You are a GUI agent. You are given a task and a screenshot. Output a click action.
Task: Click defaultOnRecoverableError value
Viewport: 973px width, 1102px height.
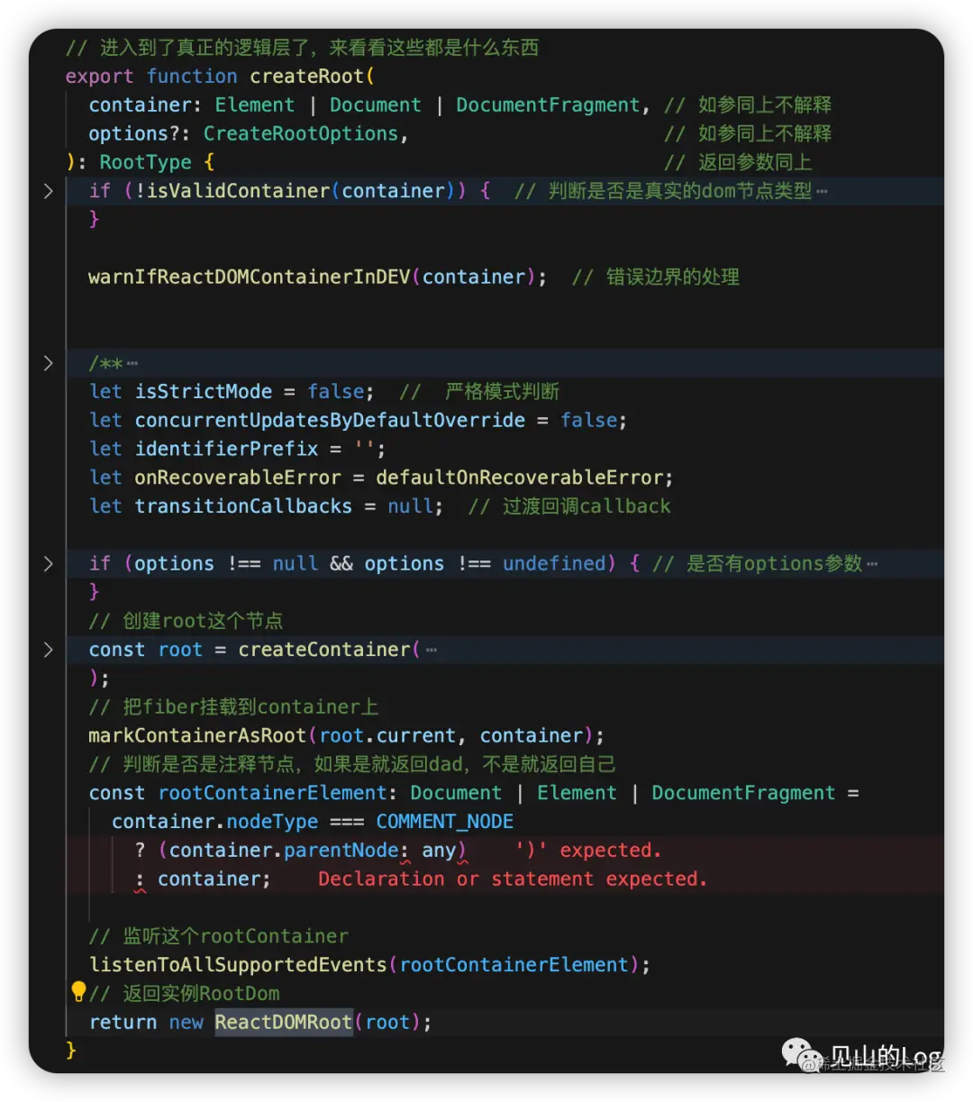521,478
